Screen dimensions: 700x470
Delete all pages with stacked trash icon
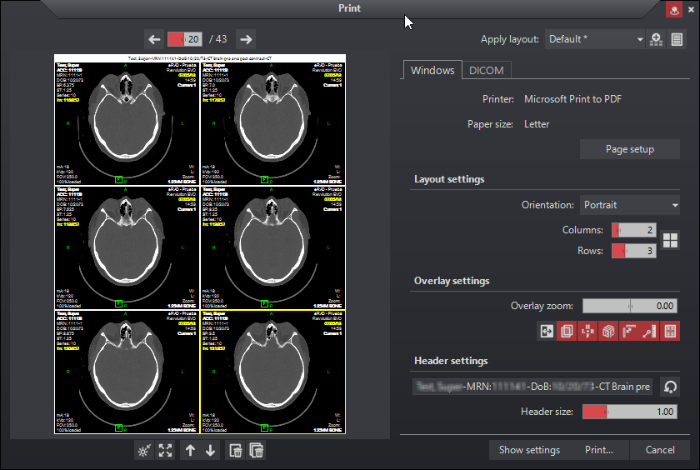[257, 451]
